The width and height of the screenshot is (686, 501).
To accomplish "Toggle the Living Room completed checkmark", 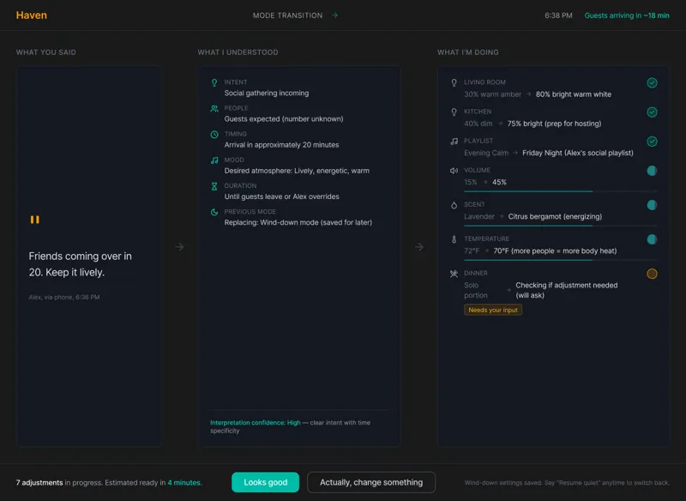I will 652,82.
